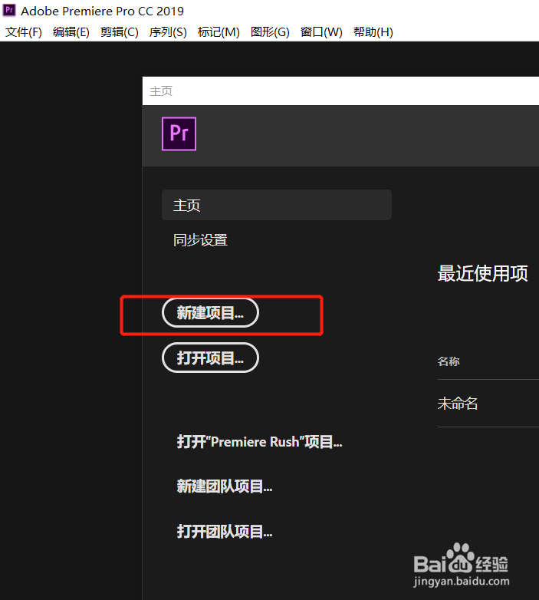Viewport: 539px width, 600px height.
Task: Open the 帮助(H) menu
Action: coord(373,32)
